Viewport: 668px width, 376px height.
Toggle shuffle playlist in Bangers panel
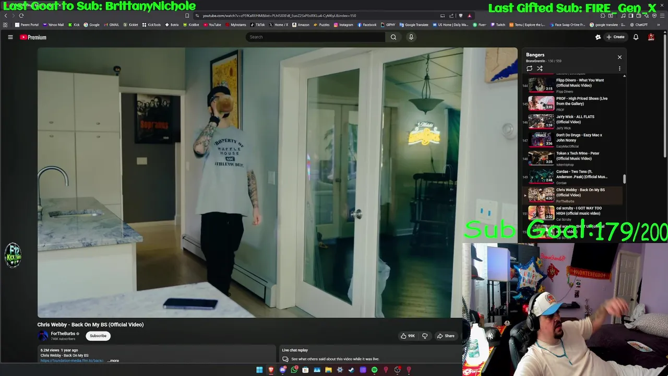click(x=540, y=68)
